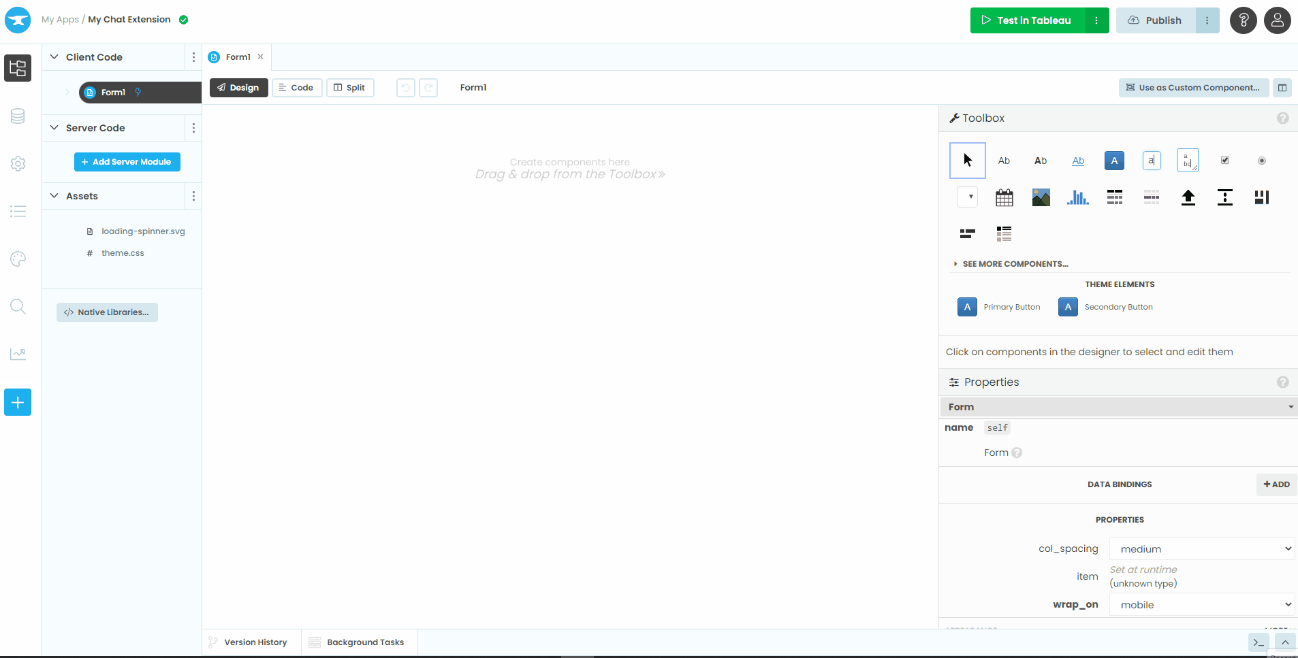Change the wrap_on property dropdown

(x=1201, y=604)
